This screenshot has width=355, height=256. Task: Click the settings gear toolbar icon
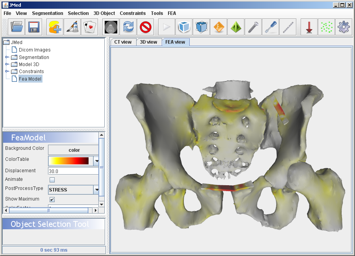344,27
